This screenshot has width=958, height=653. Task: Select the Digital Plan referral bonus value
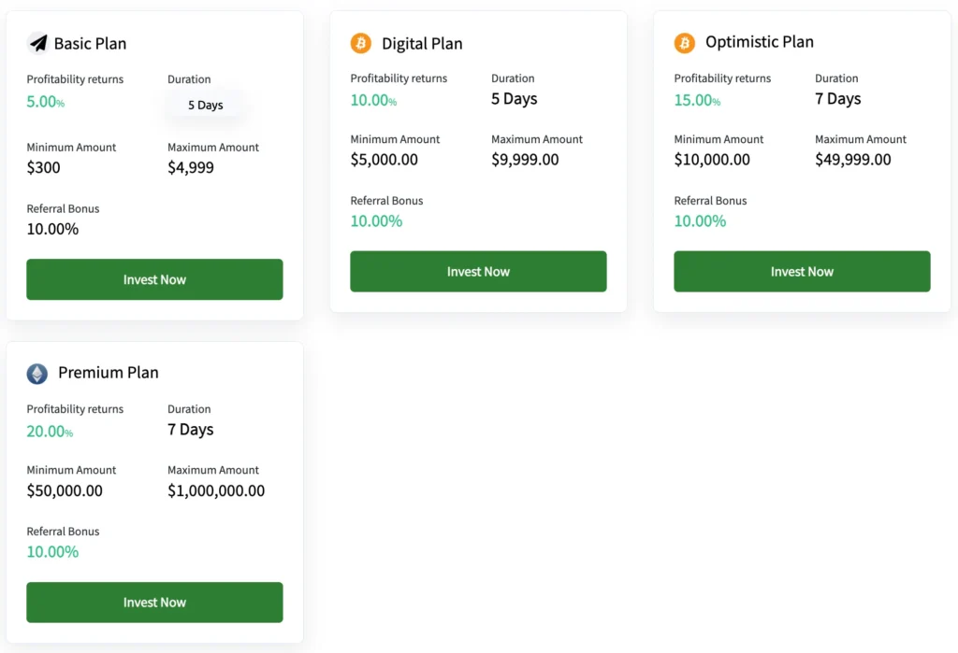(374, 220)
